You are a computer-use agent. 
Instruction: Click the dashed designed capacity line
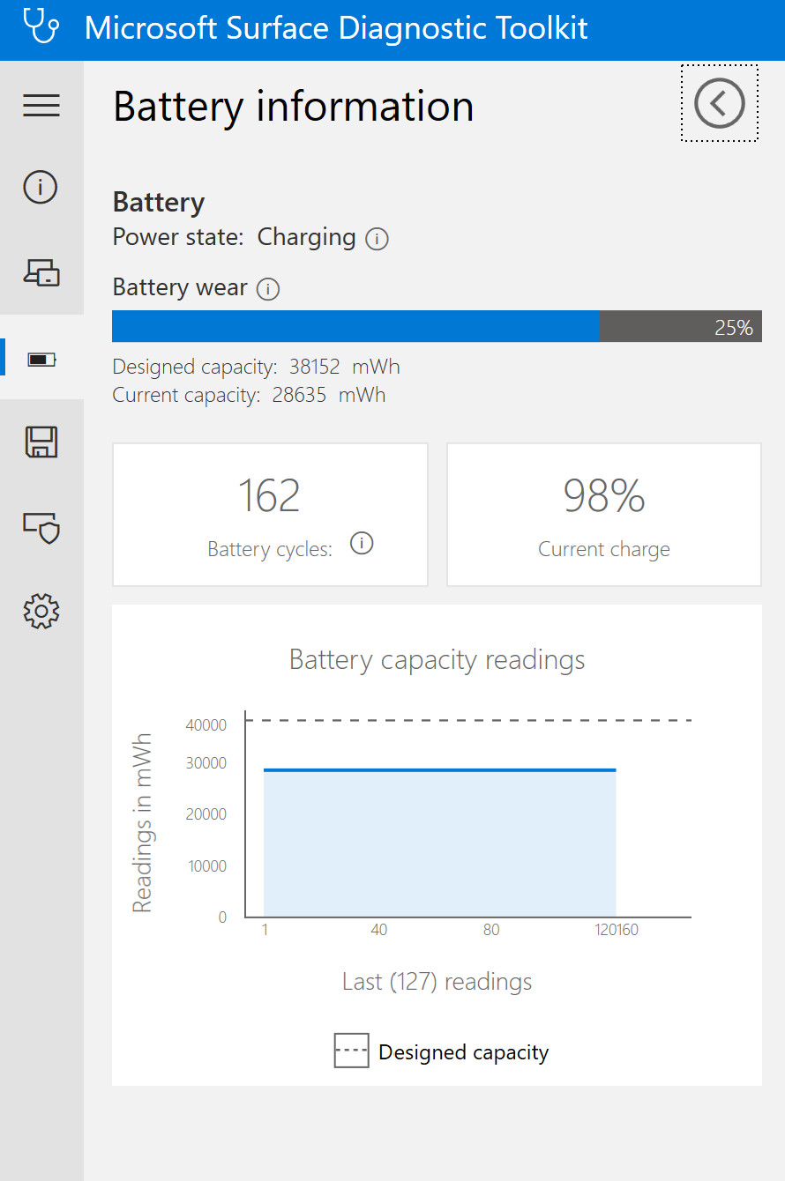coord(468,720)
